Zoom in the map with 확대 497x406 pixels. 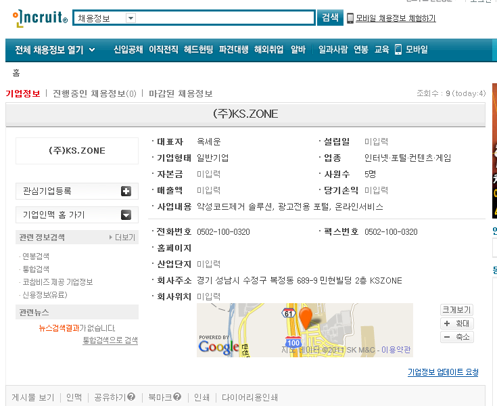[x=456, y=323]
